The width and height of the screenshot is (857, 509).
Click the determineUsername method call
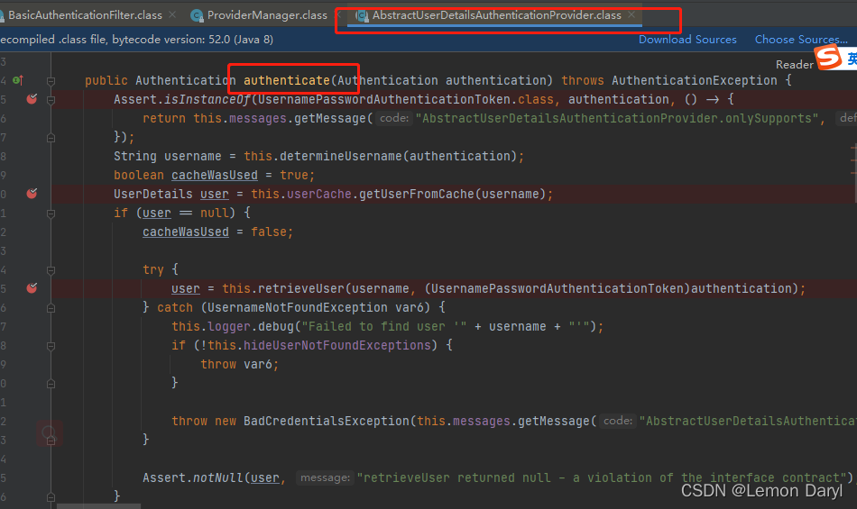pyautogui.click(x=340, y=156)
